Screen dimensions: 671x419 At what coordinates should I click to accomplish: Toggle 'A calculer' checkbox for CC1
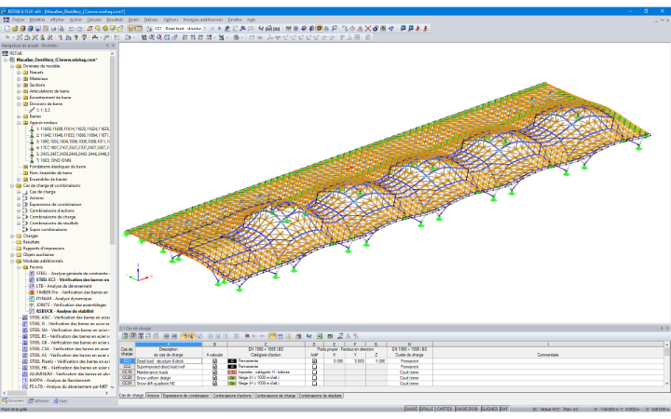coord(215,361)
